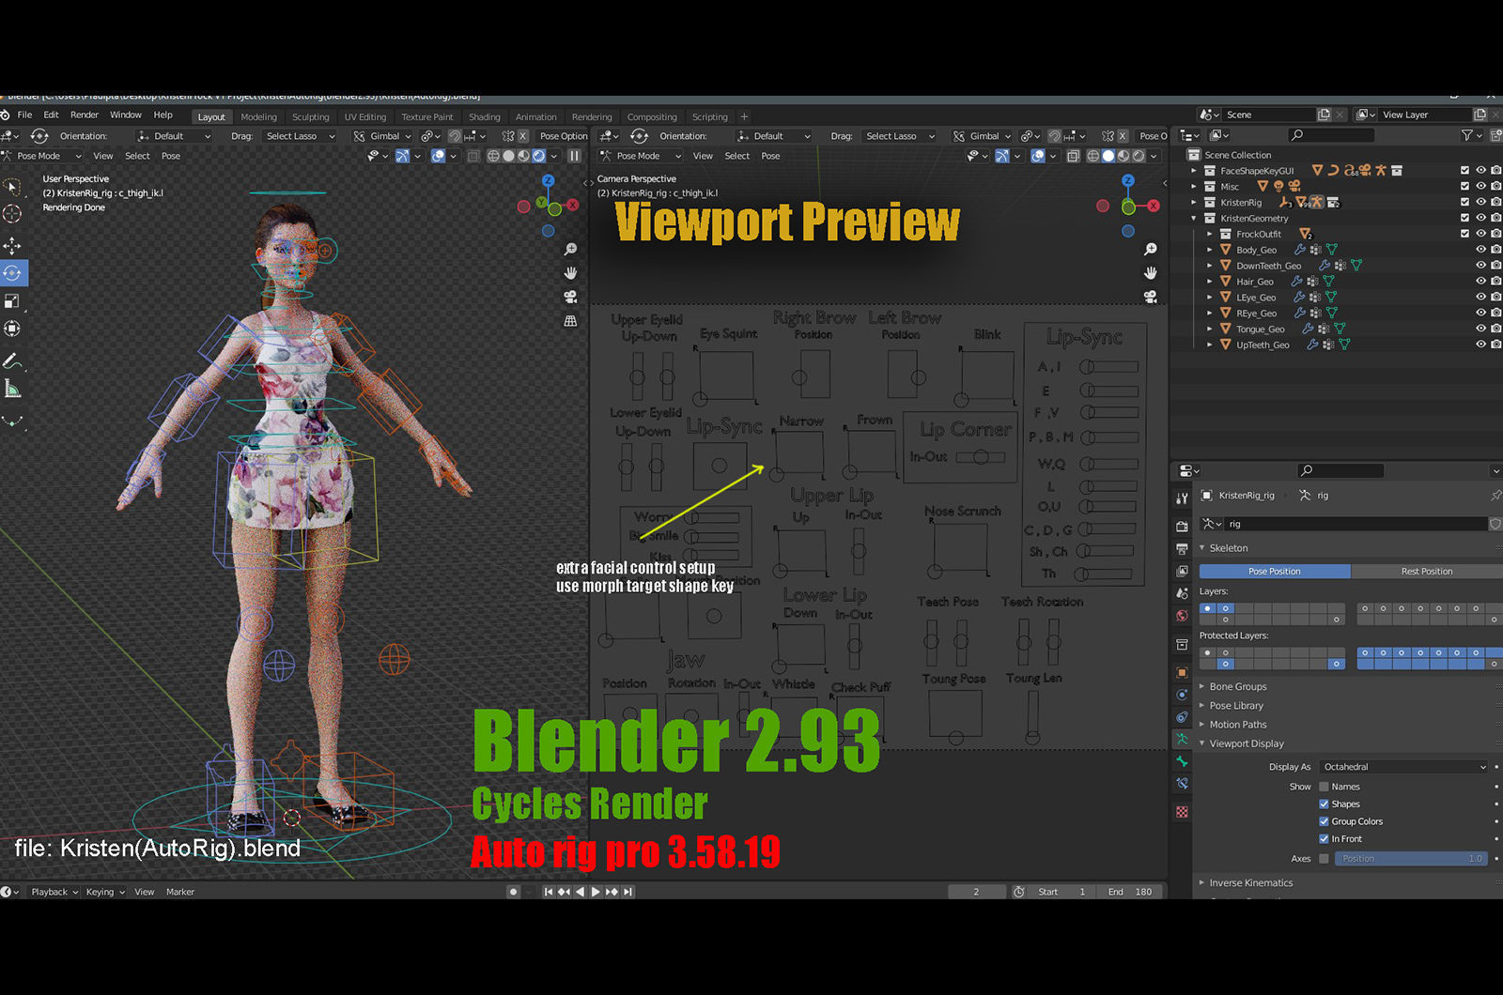Open the Physics properties tab
This screenshot has height=995, width=1503.
point(1182,695)
